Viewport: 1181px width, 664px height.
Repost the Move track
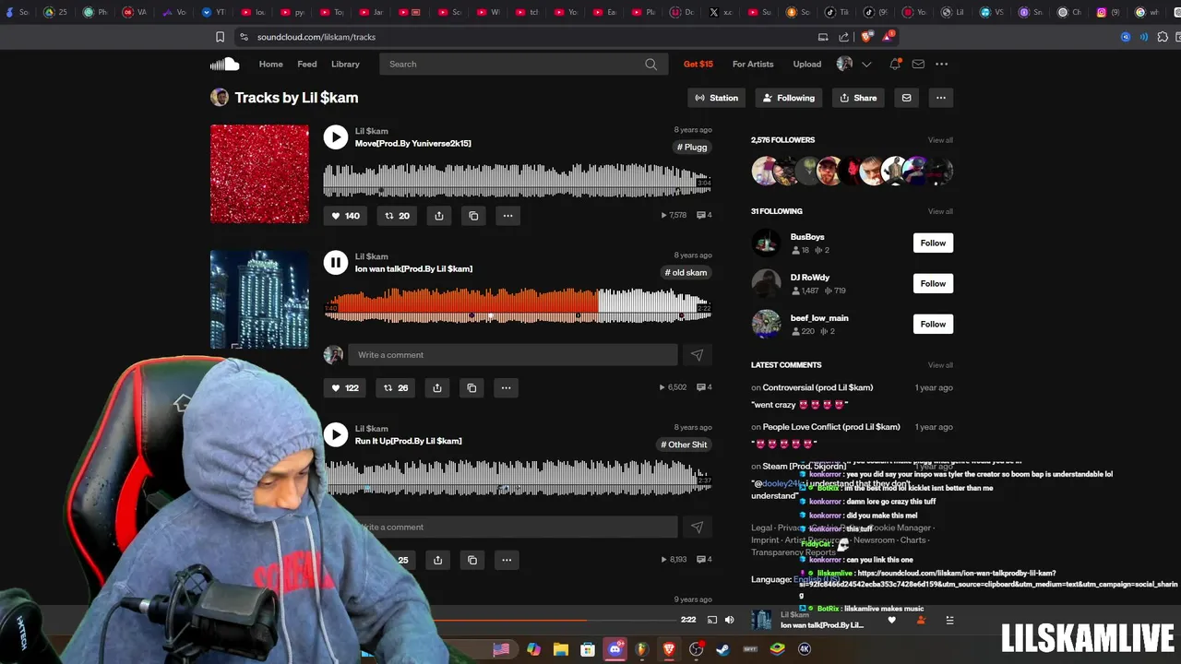[398, 216]
